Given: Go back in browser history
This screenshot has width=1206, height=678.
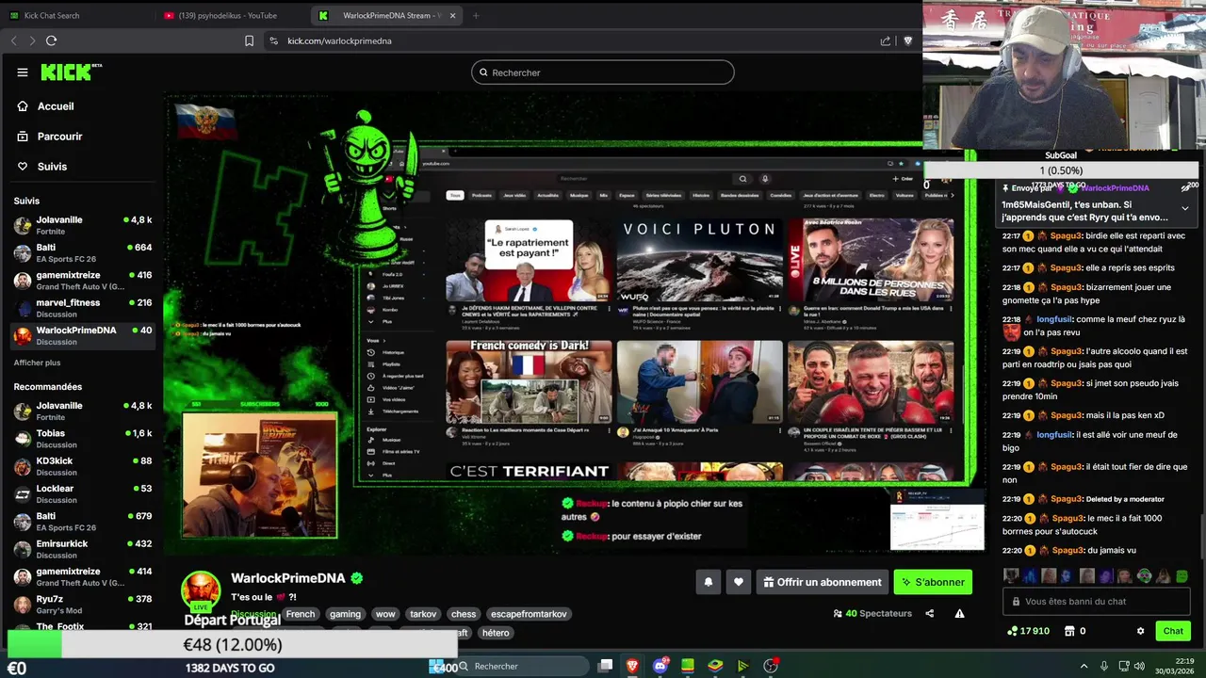Looking at the screenshot, I should coord(13,40).
